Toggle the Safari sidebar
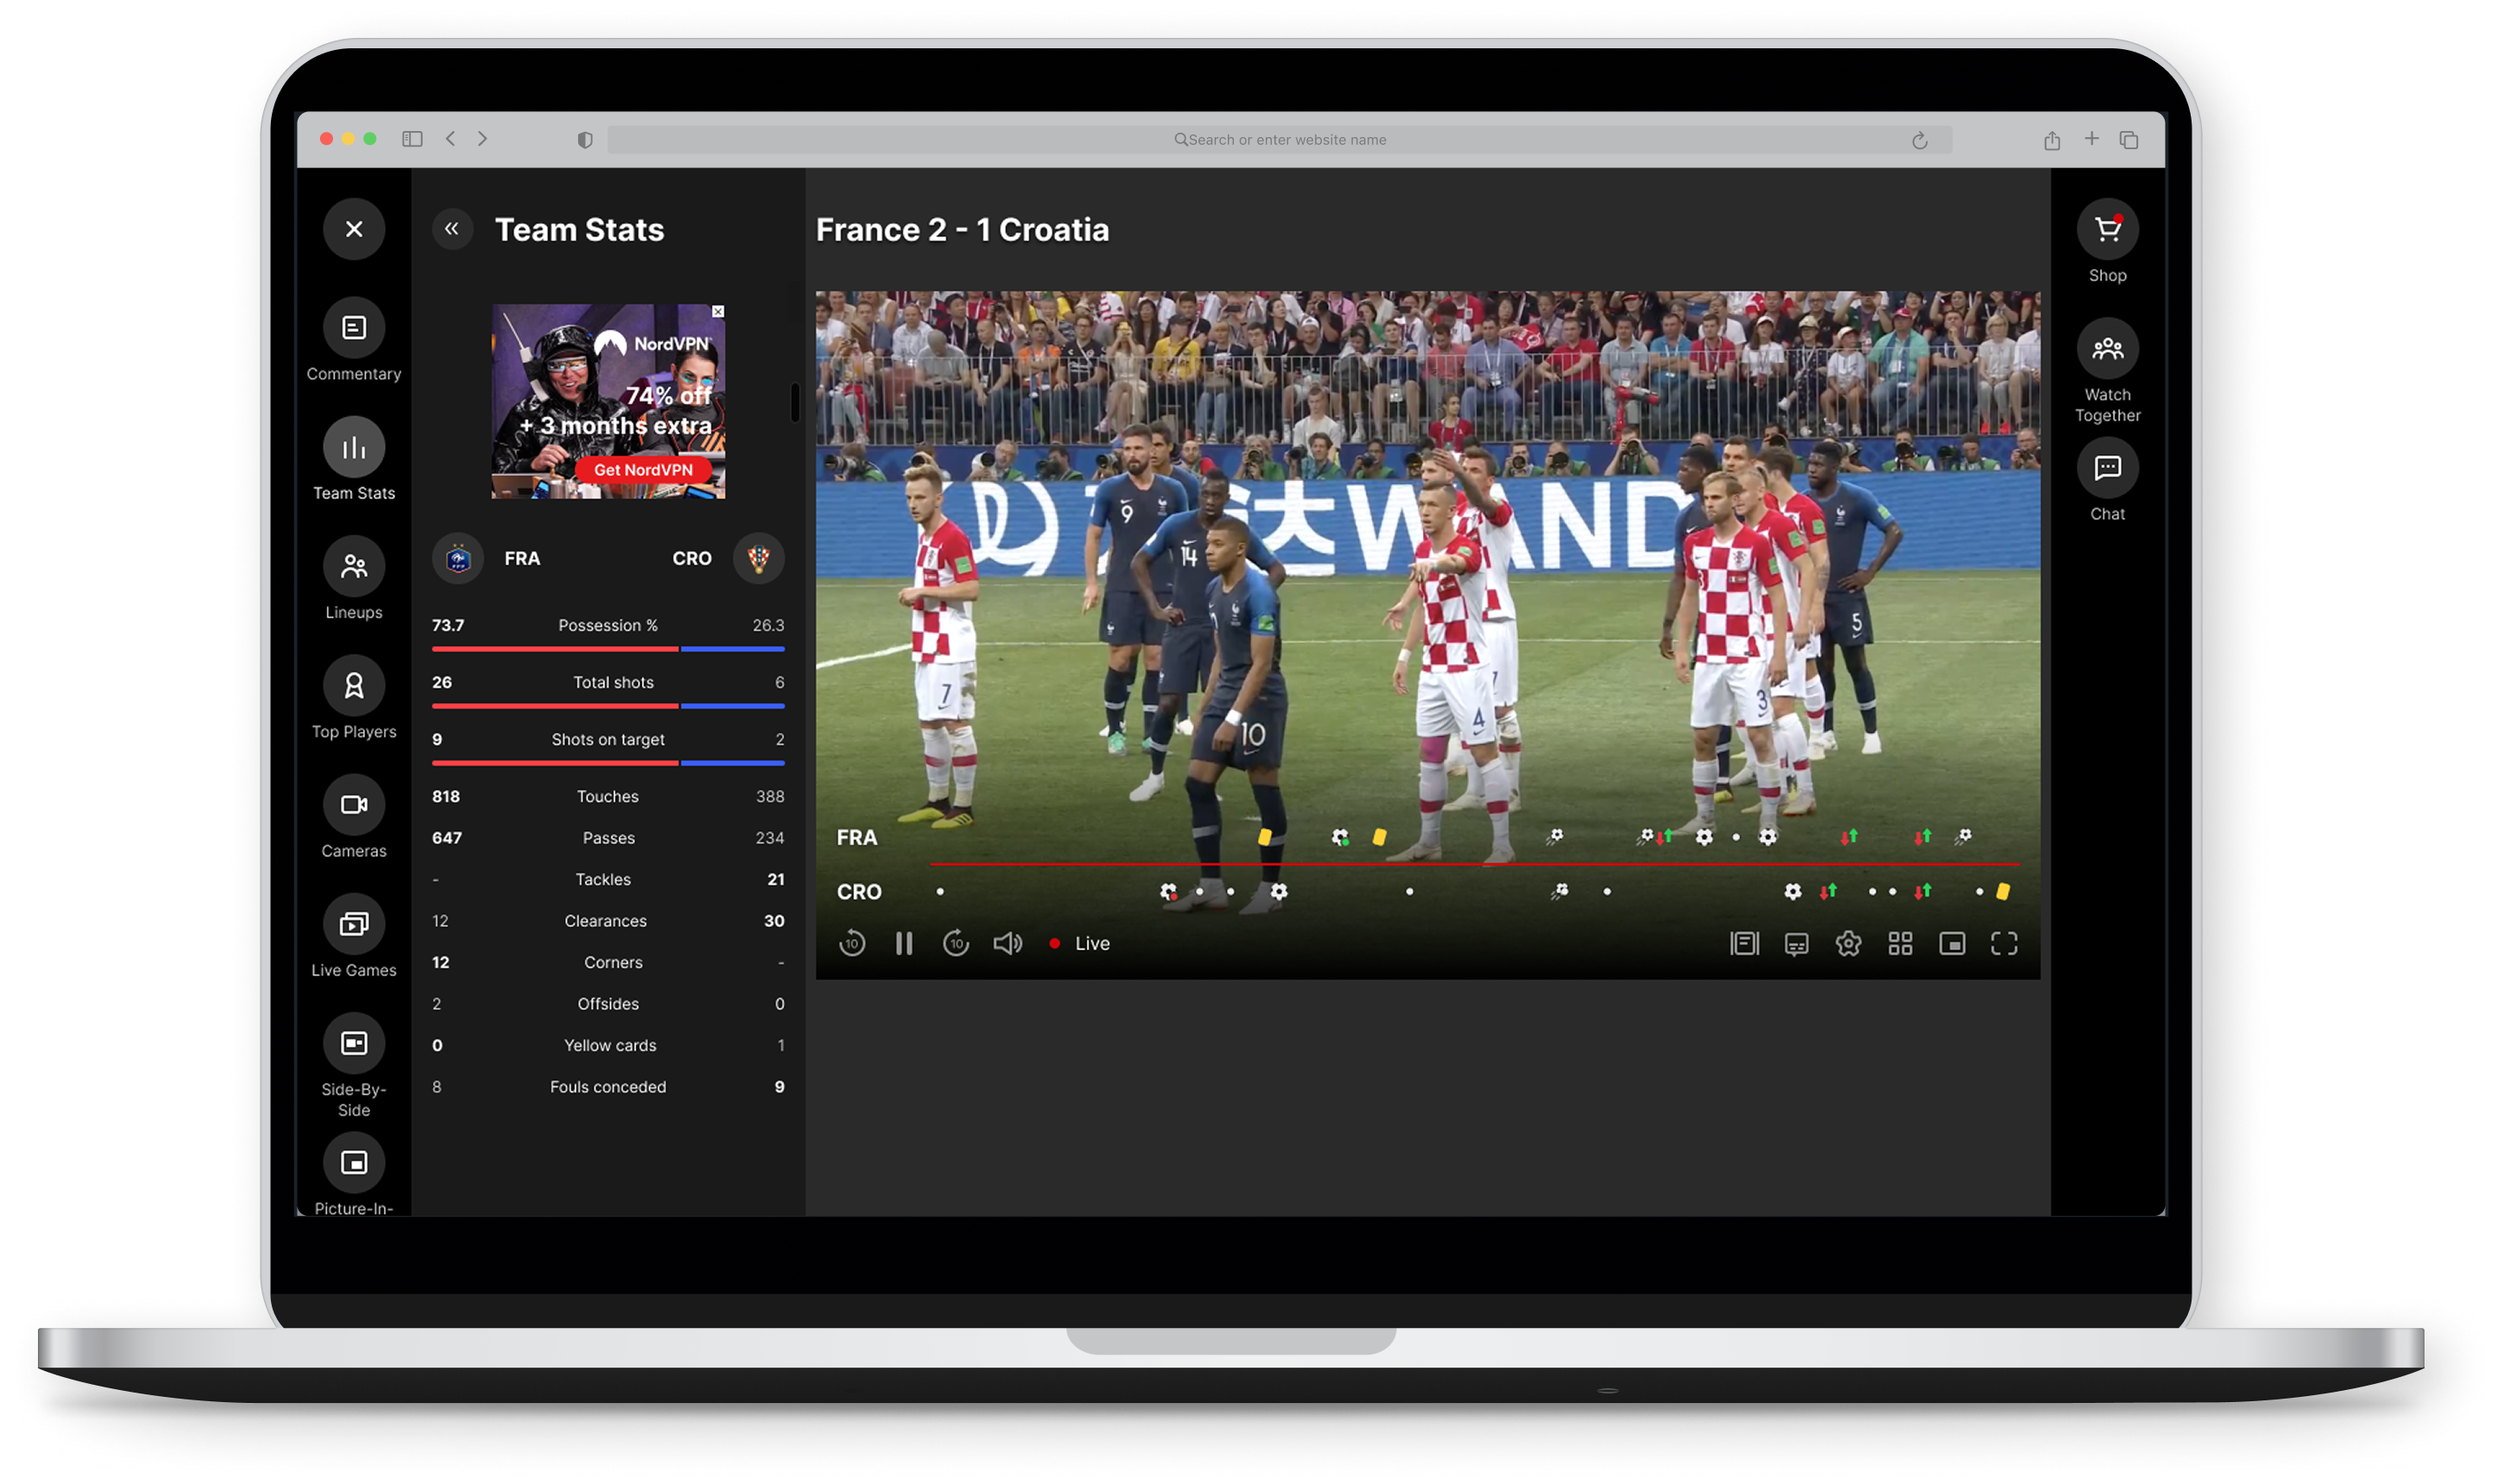The height and width of the screenshot is (1484, 2497). (x=412, y=139)
